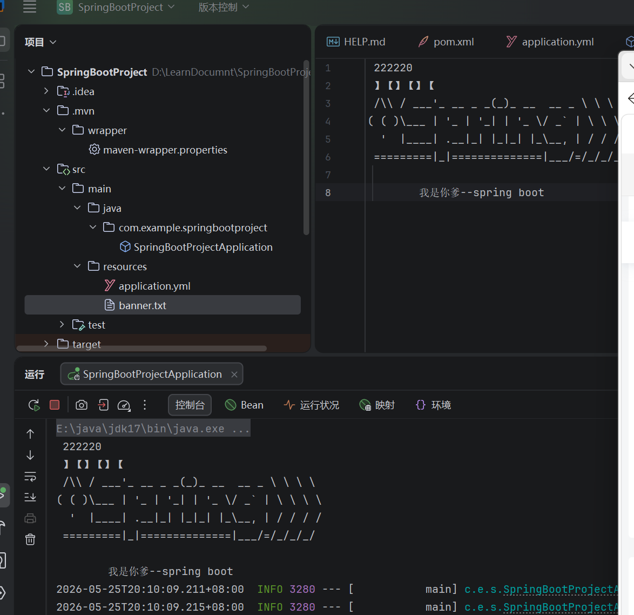Click the project tree horizontal scrollbar
Viewport: 634px width, 615px height.
pyautogui.click(x=141, y=349)
